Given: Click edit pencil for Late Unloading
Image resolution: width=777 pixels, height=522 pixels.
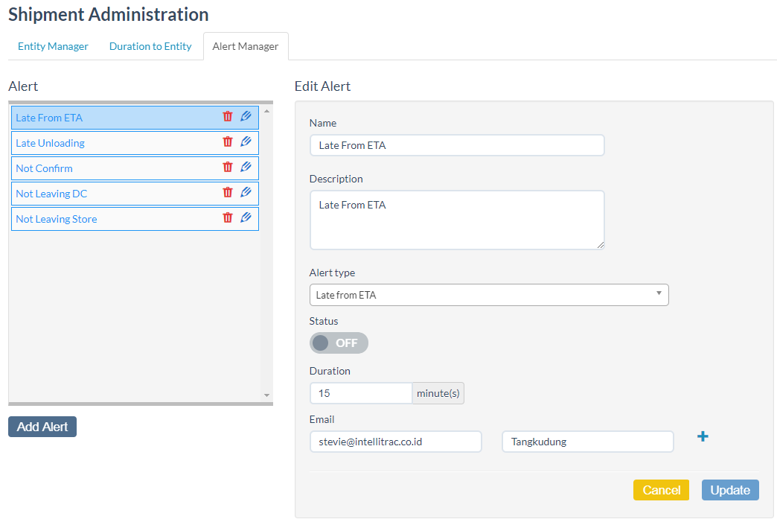Looking at the screenshot, I should coord(246,142).
